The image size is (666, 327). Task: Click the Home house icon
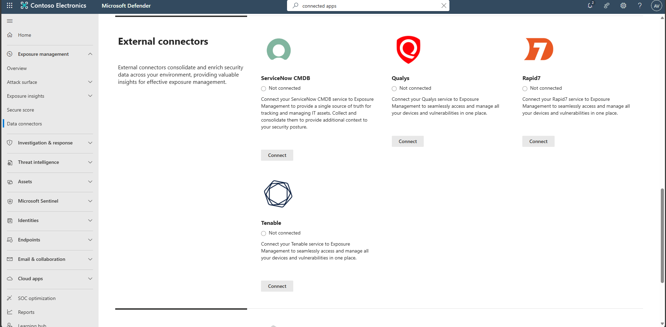point(10,35)
